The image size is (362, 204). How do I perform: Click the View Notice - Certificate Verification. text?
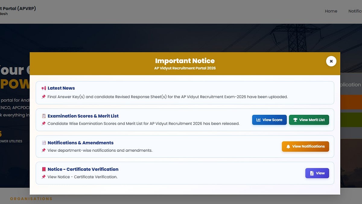(82, 177)
